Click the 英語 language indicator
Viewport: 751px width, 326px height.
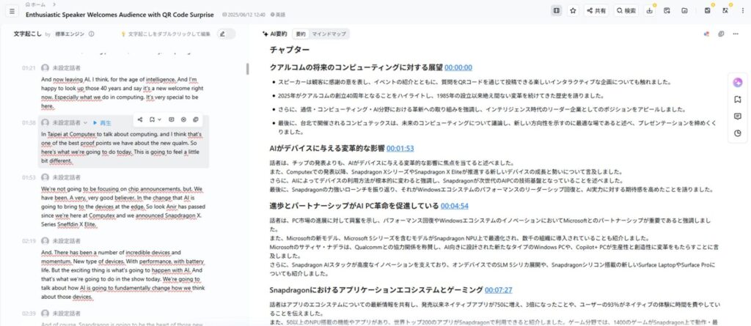(x=278, y=15)
